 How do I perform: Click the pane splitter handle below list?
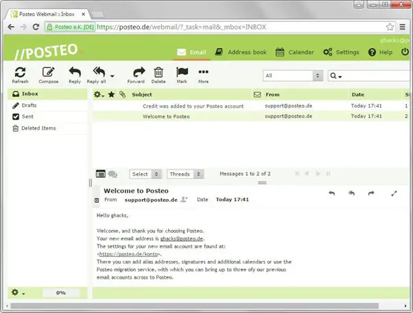click(x=262, y=183)
